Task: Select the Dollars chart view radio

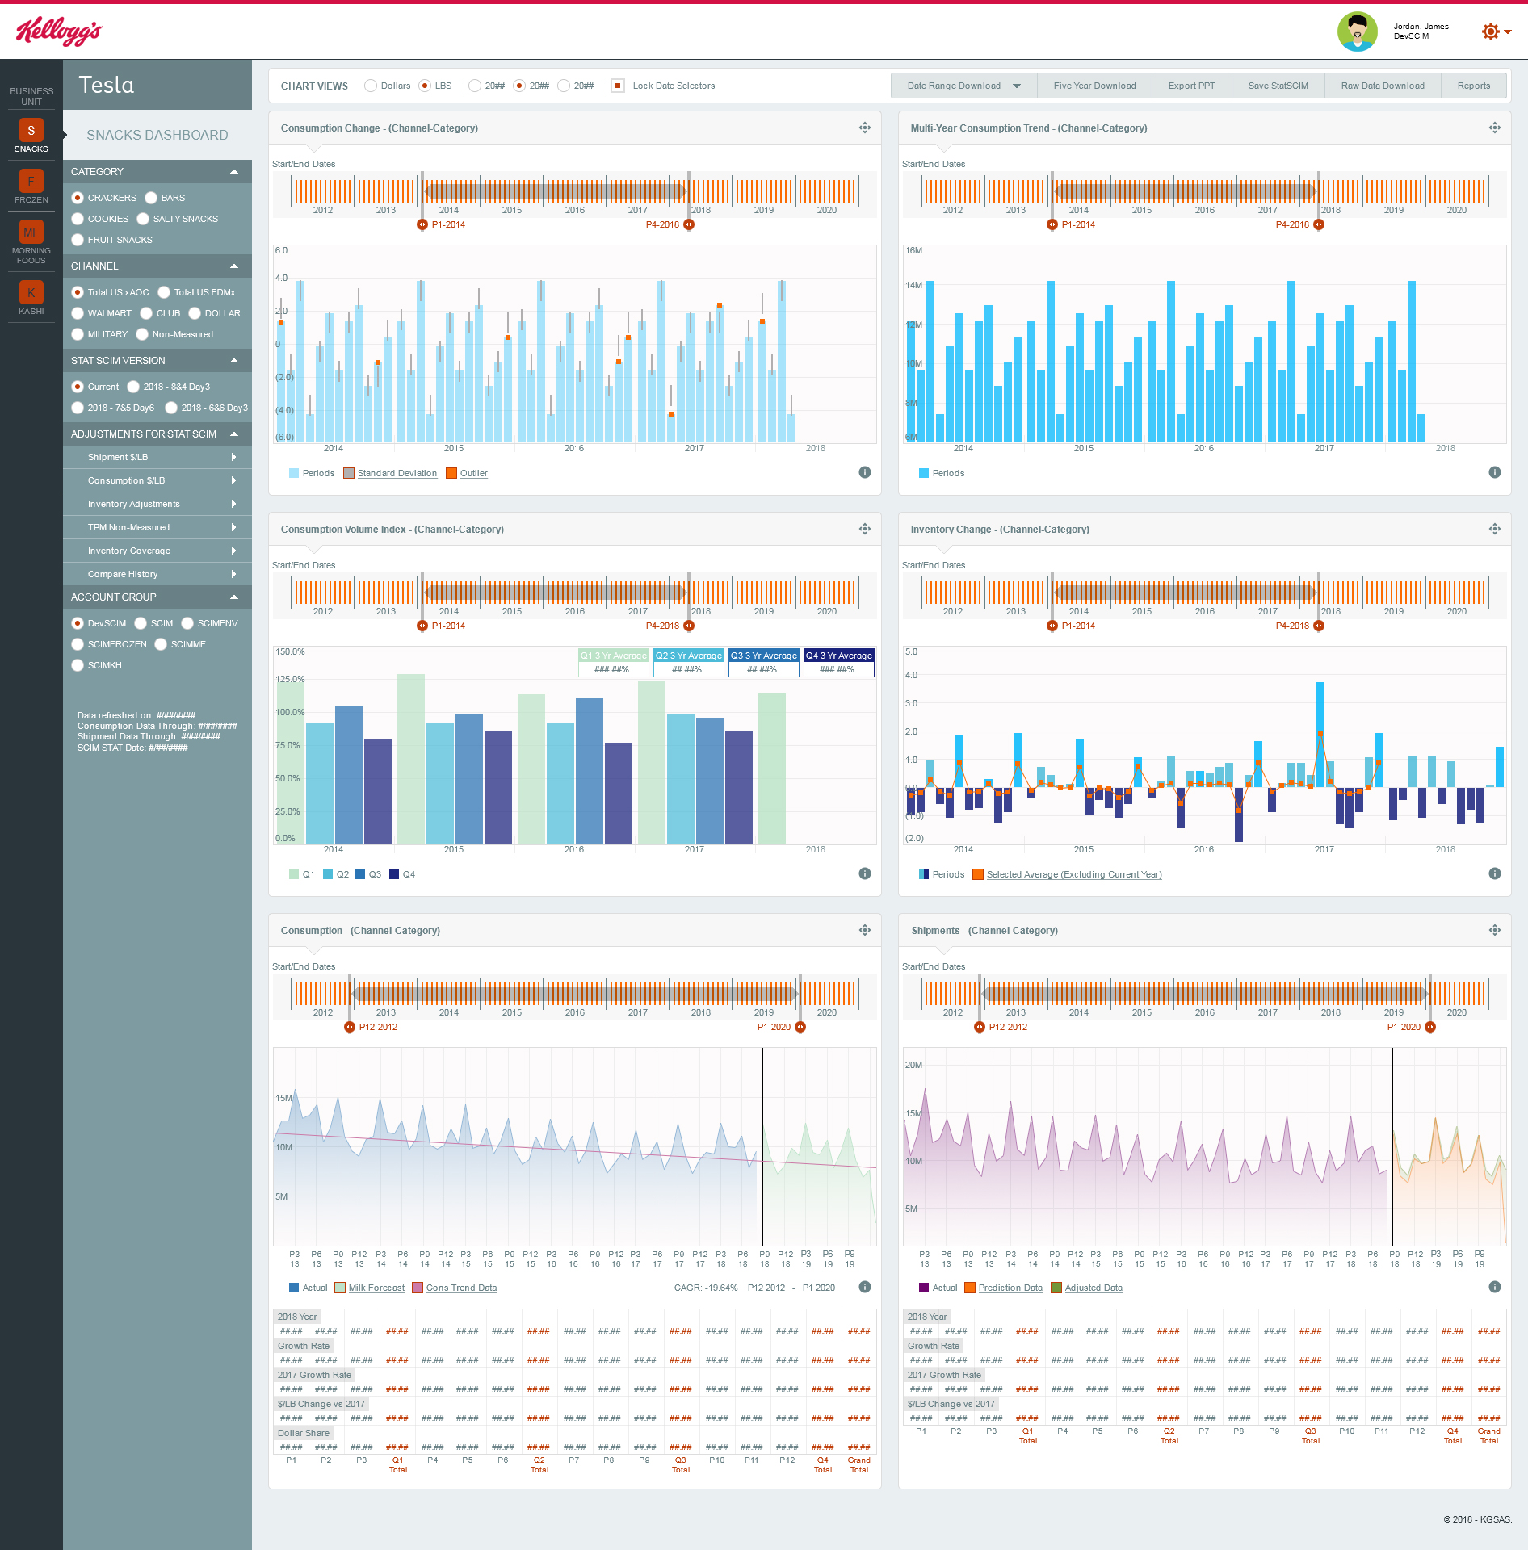Action: coord(371,86)
